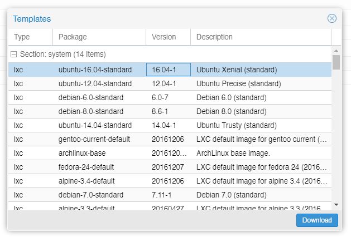The image size is (351, 242).
Task: Collapse the Section: system group
Action: (x=13, y=55)
